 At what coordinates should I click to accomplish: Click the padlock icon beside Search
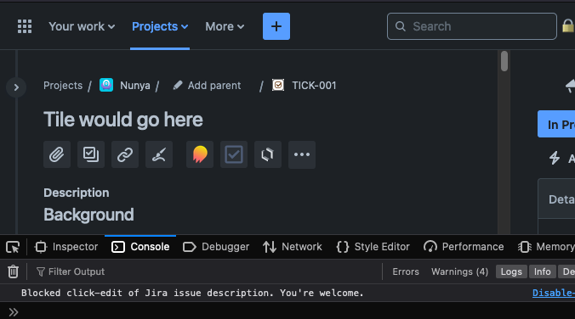568,26
